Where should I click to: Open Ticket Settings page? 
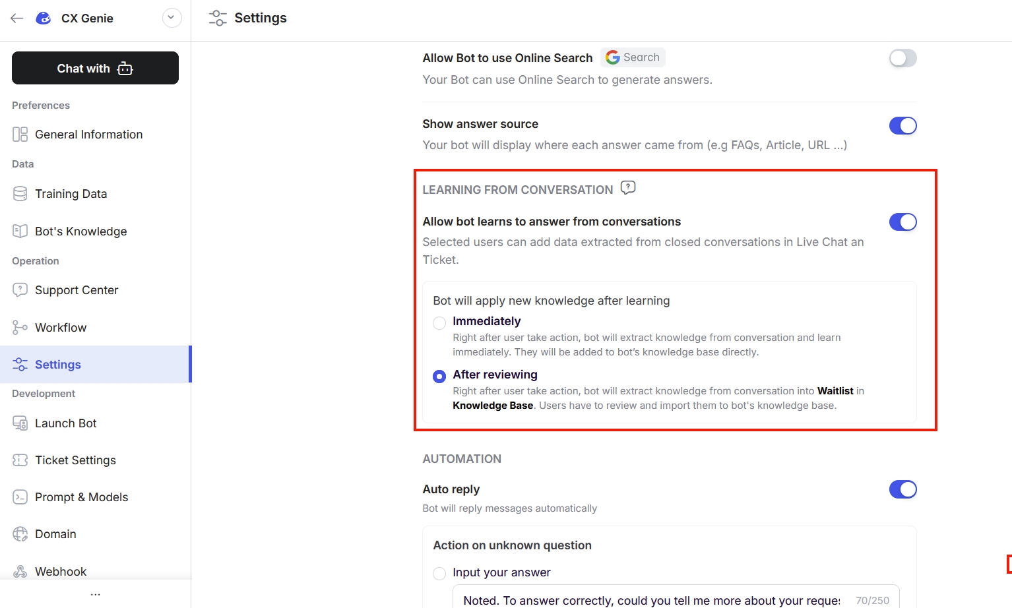pyautogui.click(x=75, y=460)
